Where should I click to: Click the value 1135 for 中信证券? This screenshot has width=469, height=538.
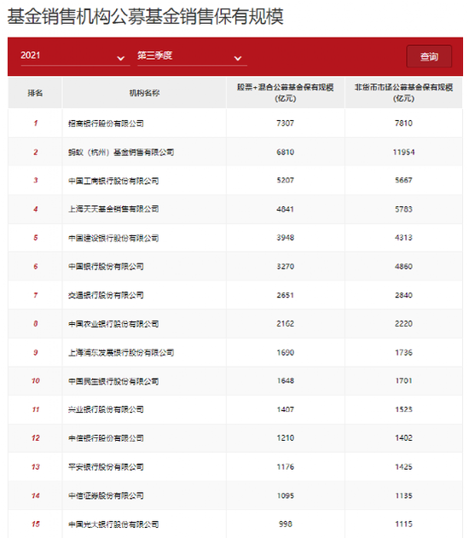click(403, 495)
